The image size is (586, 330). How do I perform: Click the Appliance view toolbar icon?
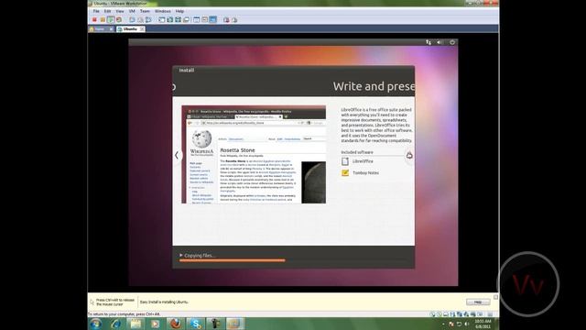(204, 20)
